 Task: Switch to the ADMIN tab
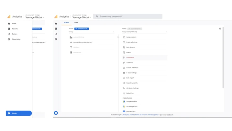click(x=67, y=23)
